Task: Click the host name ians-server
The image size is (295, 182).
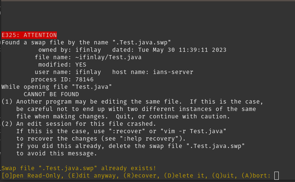Action: click(x=173, y=72)
